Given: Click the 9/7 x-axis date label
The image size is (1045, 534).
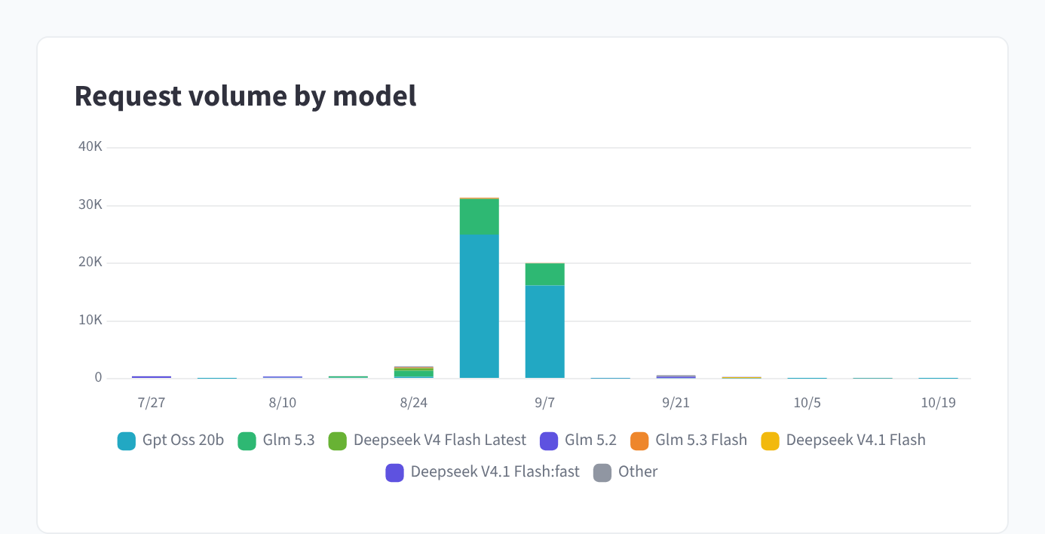Looking at the screenshot, I should click(545, 403).
